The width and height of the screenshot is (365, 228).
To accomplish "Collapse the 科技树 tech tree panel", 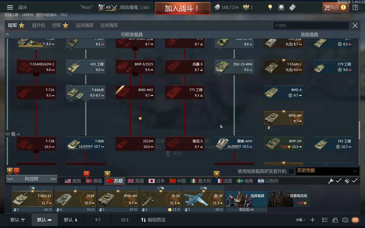I will 31,179.
